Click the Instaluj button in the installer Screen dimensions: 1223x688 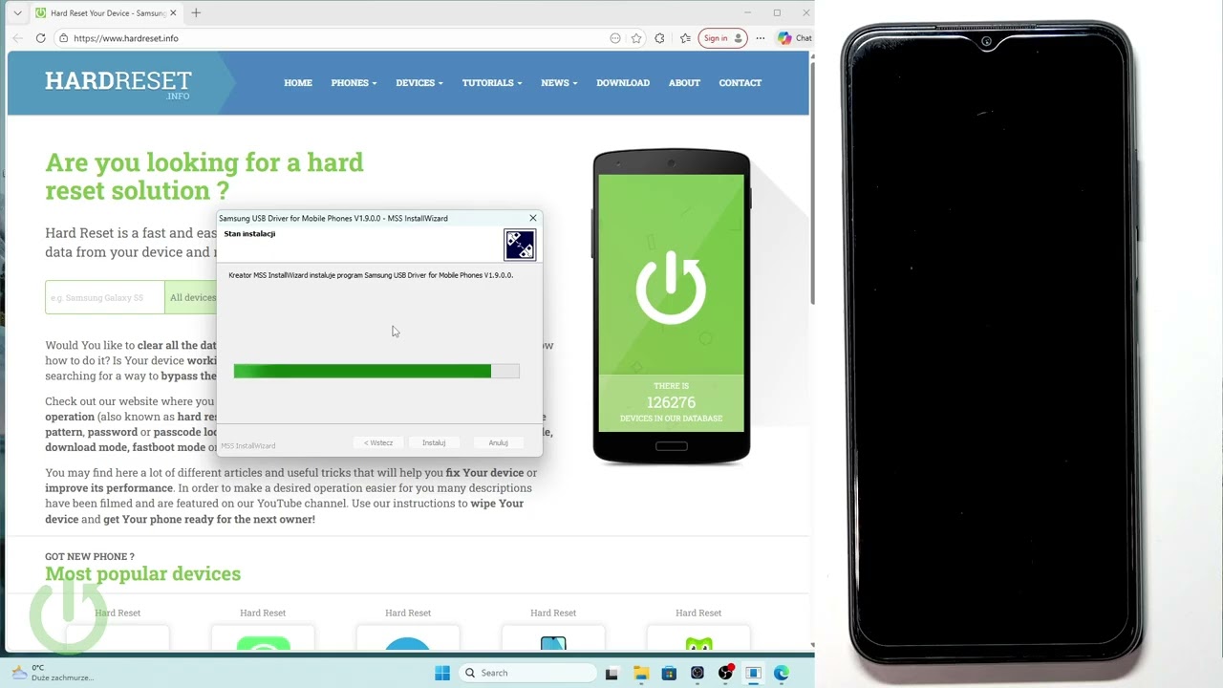pyautogui.click(x=434, y=442)
